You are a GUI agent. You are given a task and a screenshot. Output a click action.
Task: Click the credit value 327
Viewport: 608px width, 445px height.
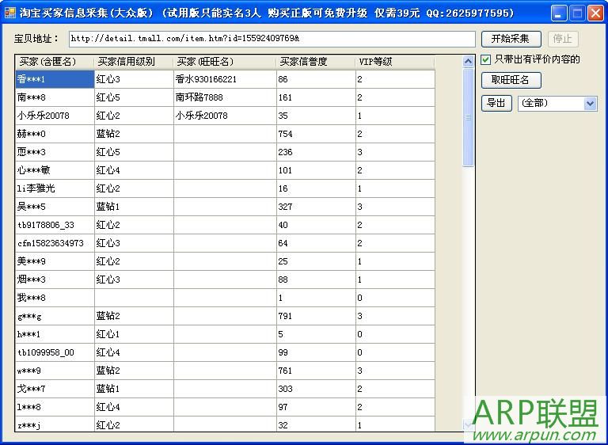coord(316,207)
